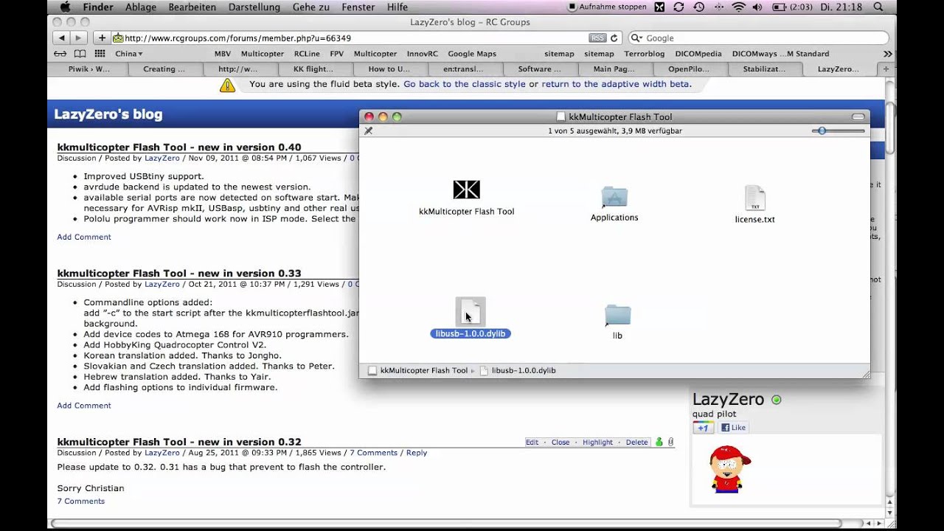This screenshot has width=944, height=531.
Task: Click the Google Maps bookmark
Action: [x=472, y=54]
